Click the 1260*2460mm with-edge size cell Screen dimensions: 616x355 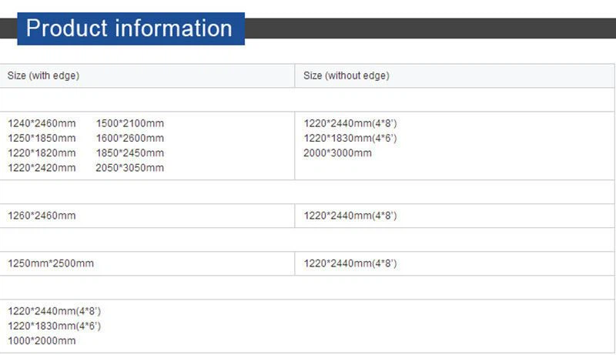[x=42, y=216]
